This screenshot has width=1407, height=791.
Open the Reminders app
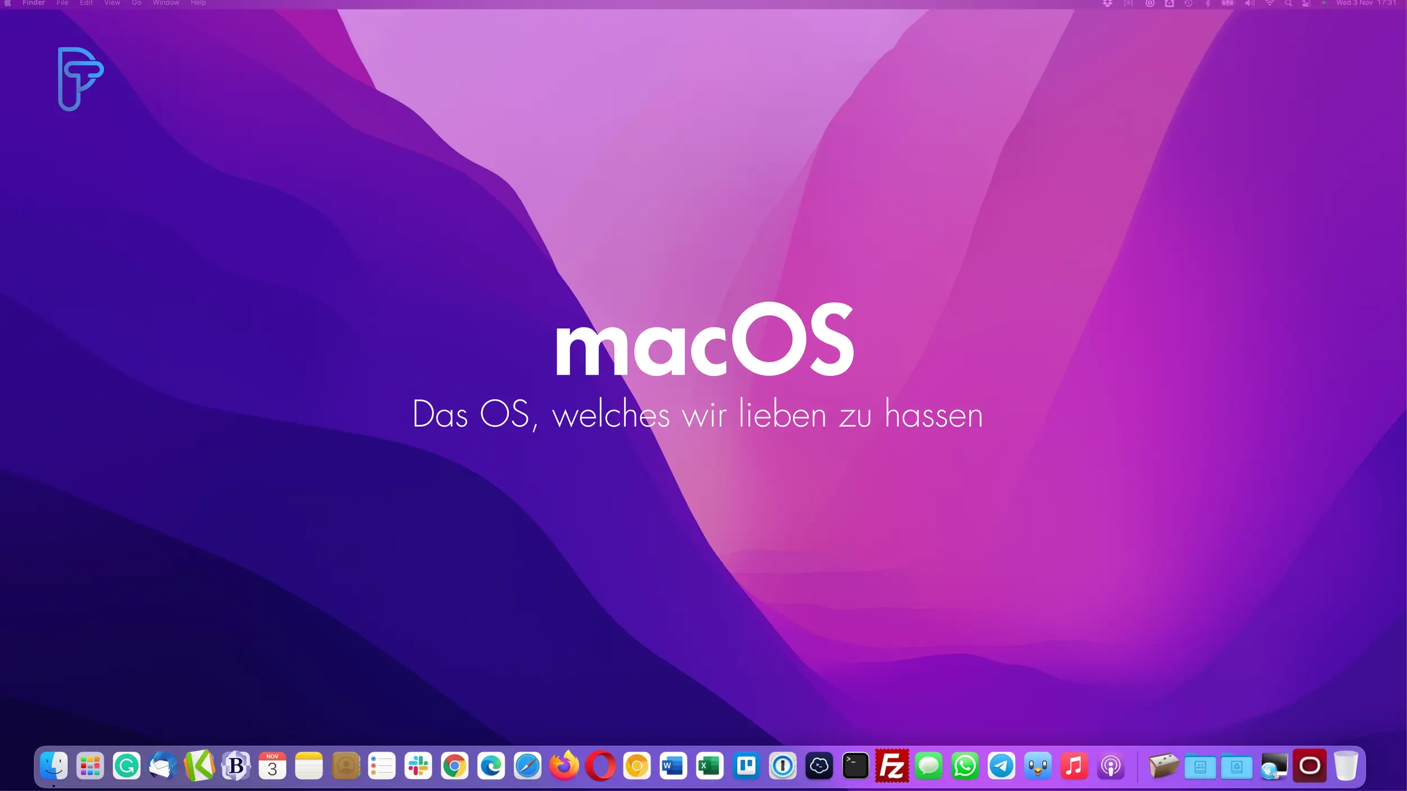382,766
